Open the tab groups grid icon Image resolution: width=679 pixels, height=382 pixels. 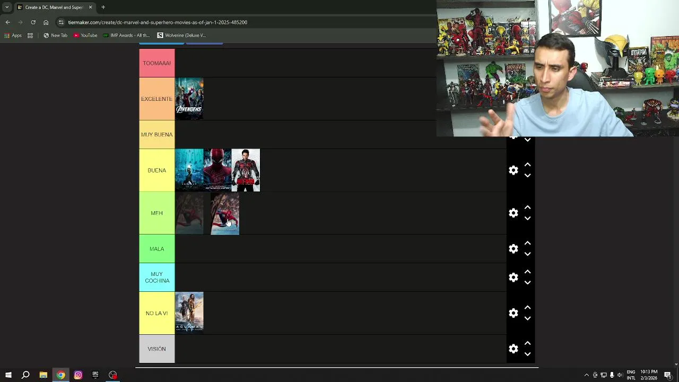pos(30,36)
